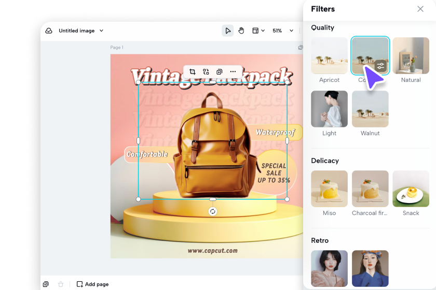
Task: Click the remove-background icon in floating toolbar
Action: coord(206,72)
